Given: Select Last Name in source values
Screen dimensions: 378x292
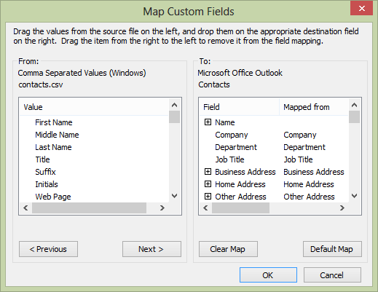Looking at the screenshot, I should (53, 147).
